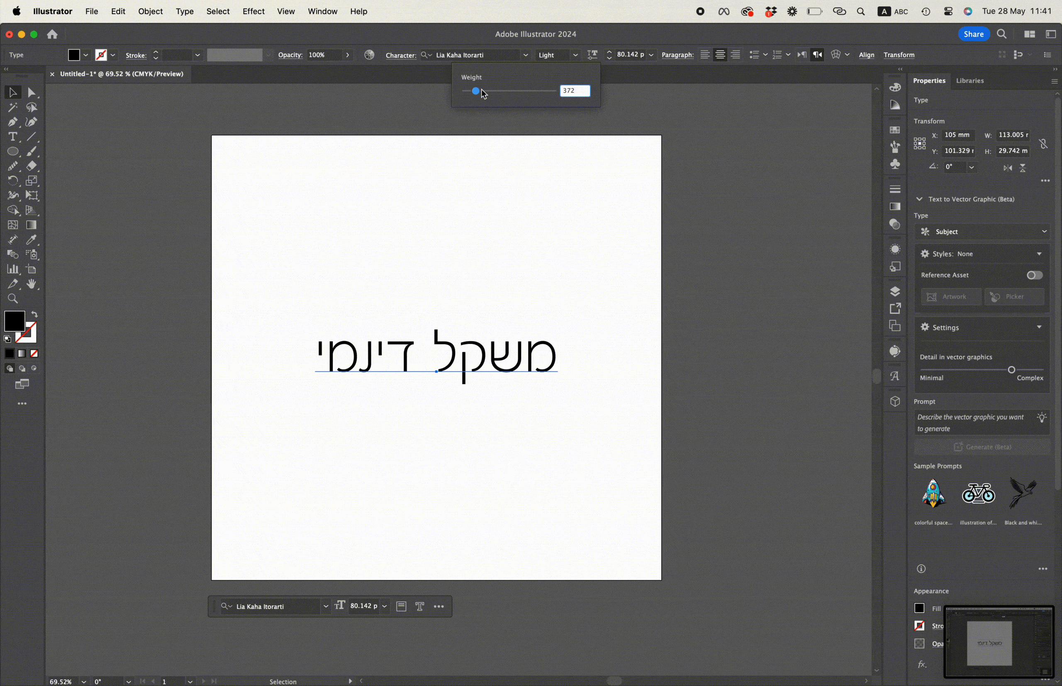Toggle constrain width and height proportions
The height and width of the screenshot is (686, 1062).
[1044, 143]
